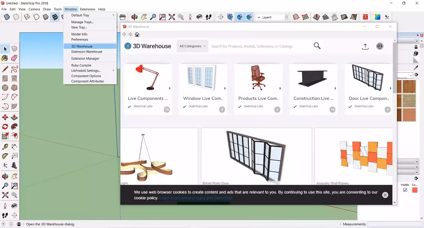Go forward in 3D Warehouse browser

(131, 34)
